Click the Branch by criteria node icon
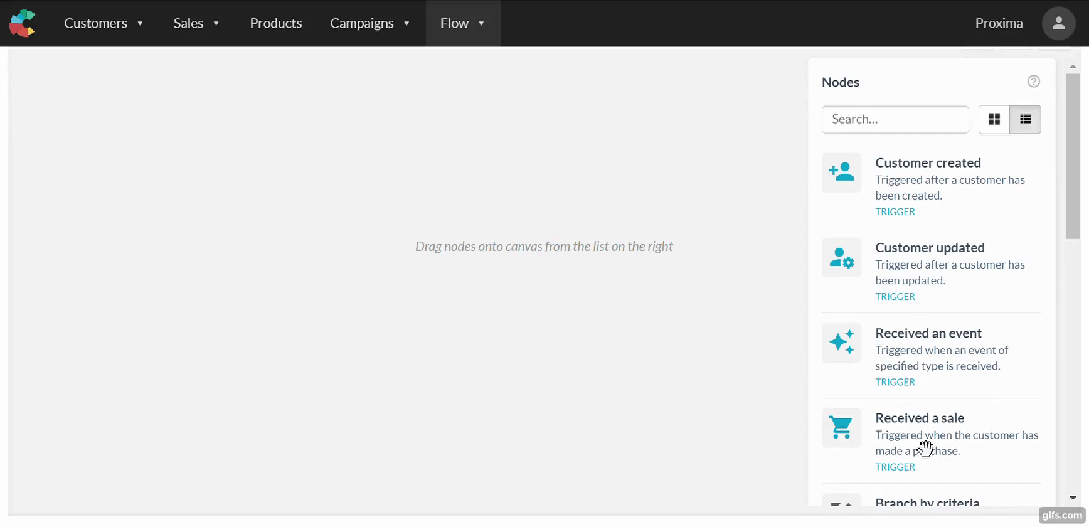 [x=841, y=502]
